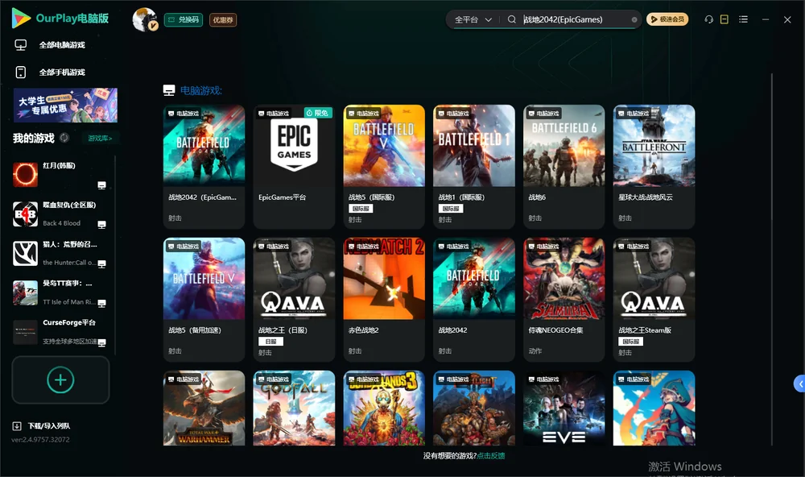Open 下载/导入列队 download queue
This screenshot has width=805, height=477.
42,426
